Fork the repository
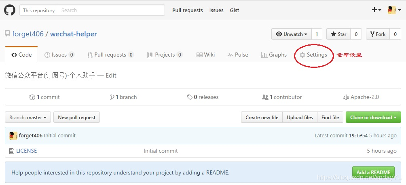The width and height of the screenshot is (406, 185). pyautogui.click(x=378, y=34)
